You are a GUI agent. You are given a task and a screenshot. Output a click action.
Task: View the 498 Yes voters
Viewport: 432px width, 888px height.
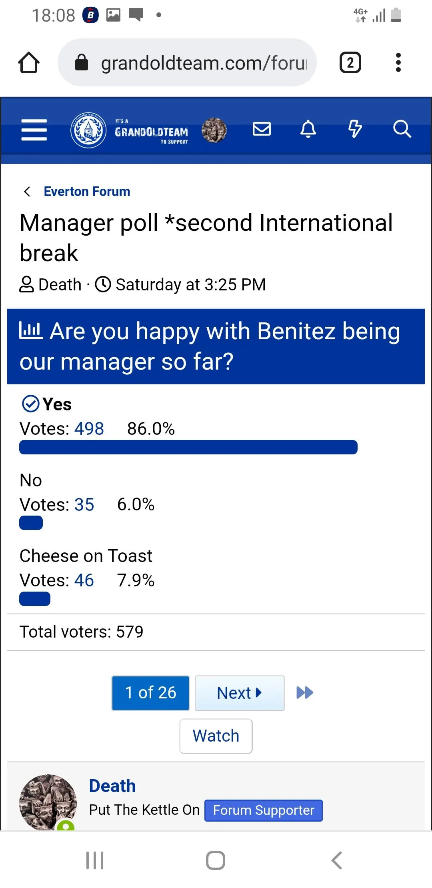pos(89,429)
